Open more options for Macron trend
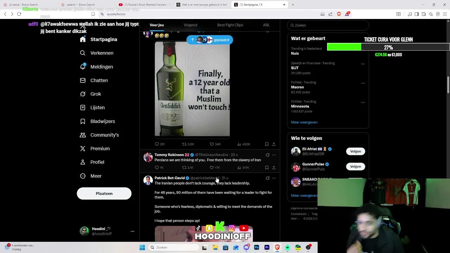450x253 pixels. click(363, 83)
